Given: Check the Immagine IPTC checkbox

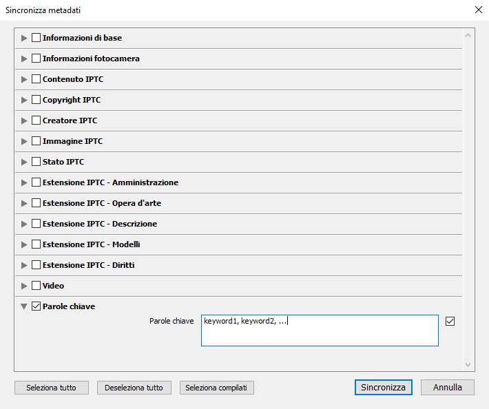Looking at the screenshot, I should tap(37, 141).
